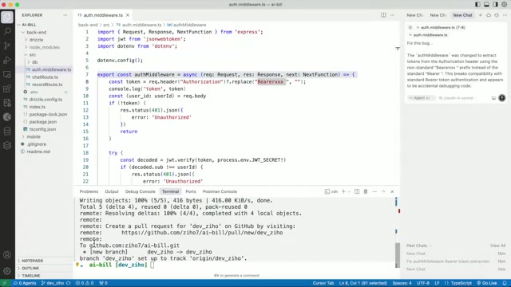Switch to the Output tab
This screenshot has width=511, height=287.
[112, 191]
